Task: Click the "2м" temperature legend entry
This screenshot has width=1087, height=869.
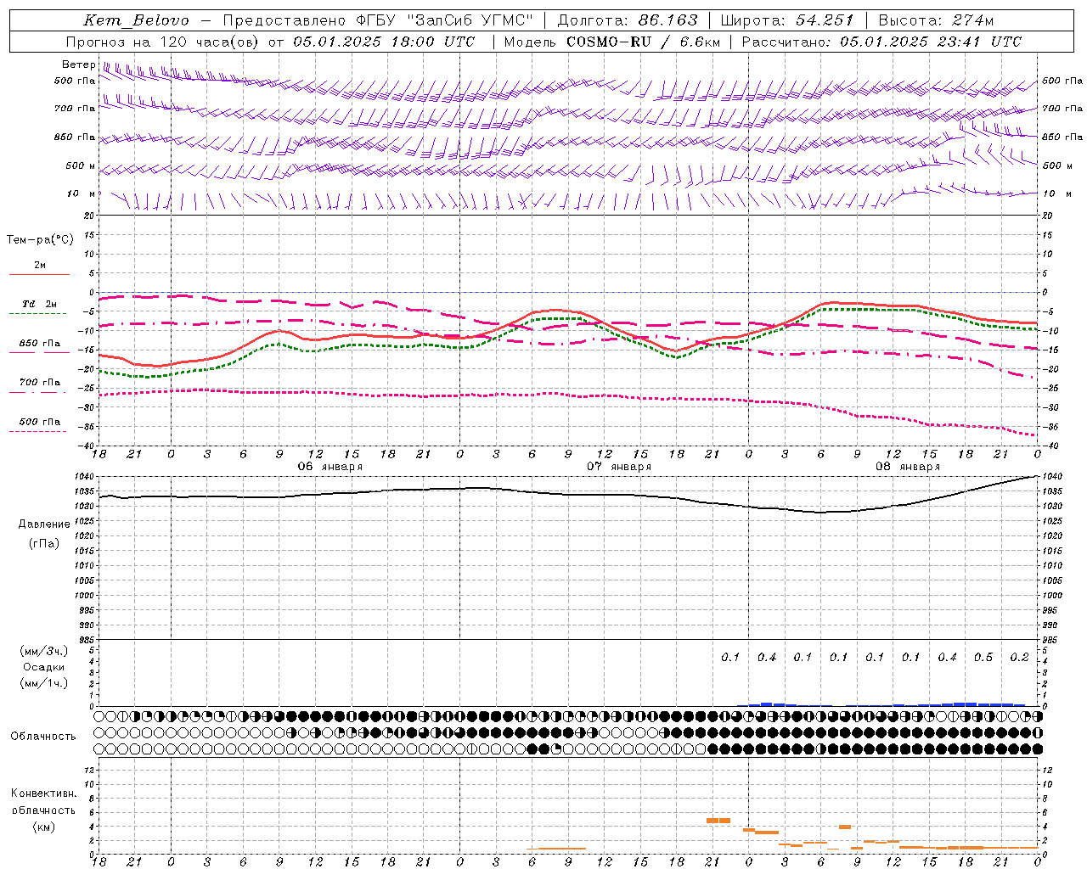Action: (40, 265)
